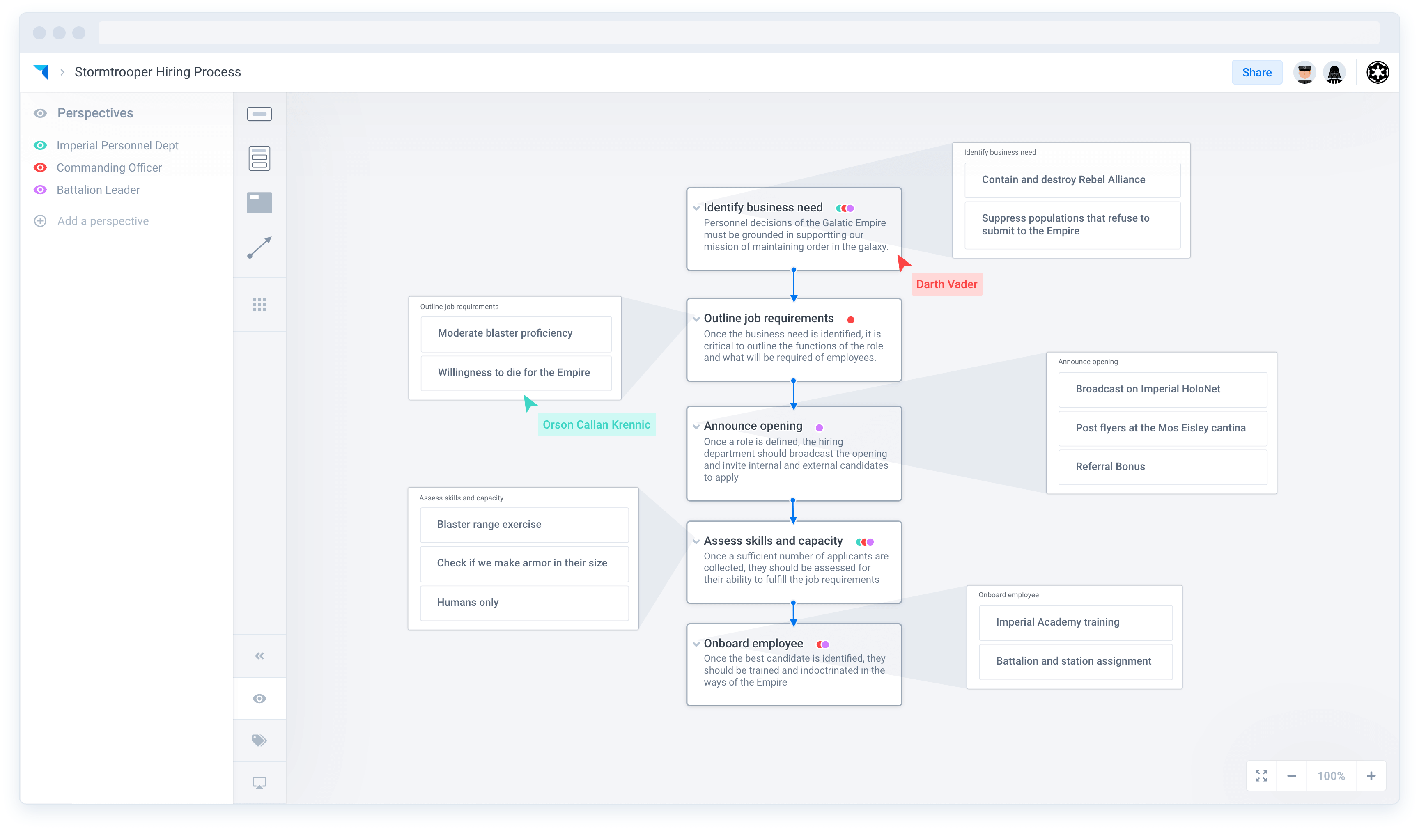This screenshot has width=1419, height=830.
Task: Click the Identify business need card title
Action: pyautogui.click(x=762, y=208)
